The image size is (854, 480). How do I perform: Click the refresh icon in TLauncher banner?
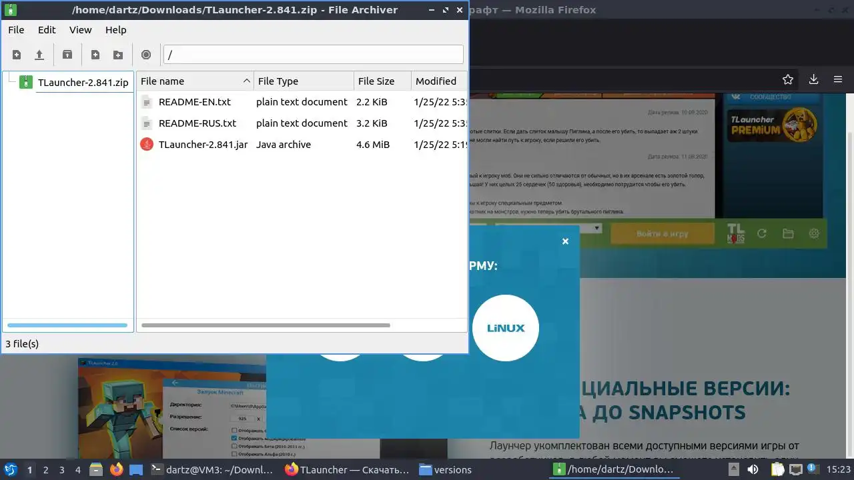(x=762, y=233)
